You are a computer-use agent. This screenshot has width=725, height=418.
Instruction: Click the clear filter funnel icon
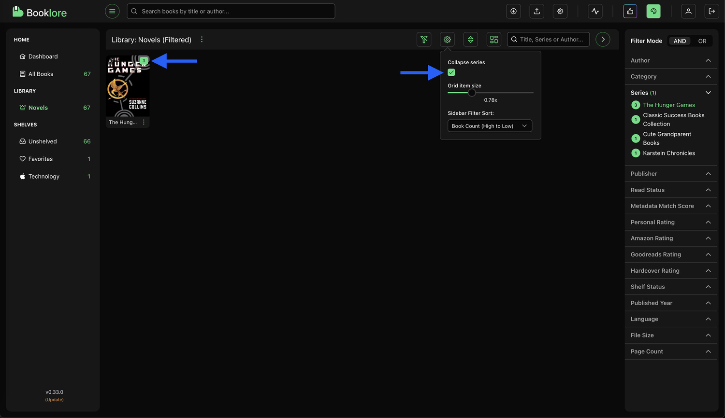coord(424,40)
